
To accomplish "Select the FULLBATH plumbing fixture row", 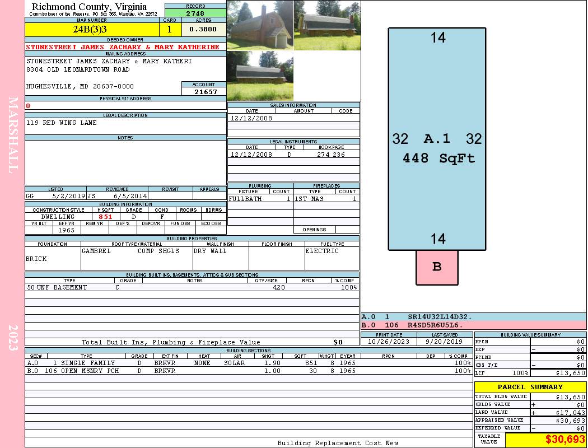I will pyautogui.click(x=260, y=199).
